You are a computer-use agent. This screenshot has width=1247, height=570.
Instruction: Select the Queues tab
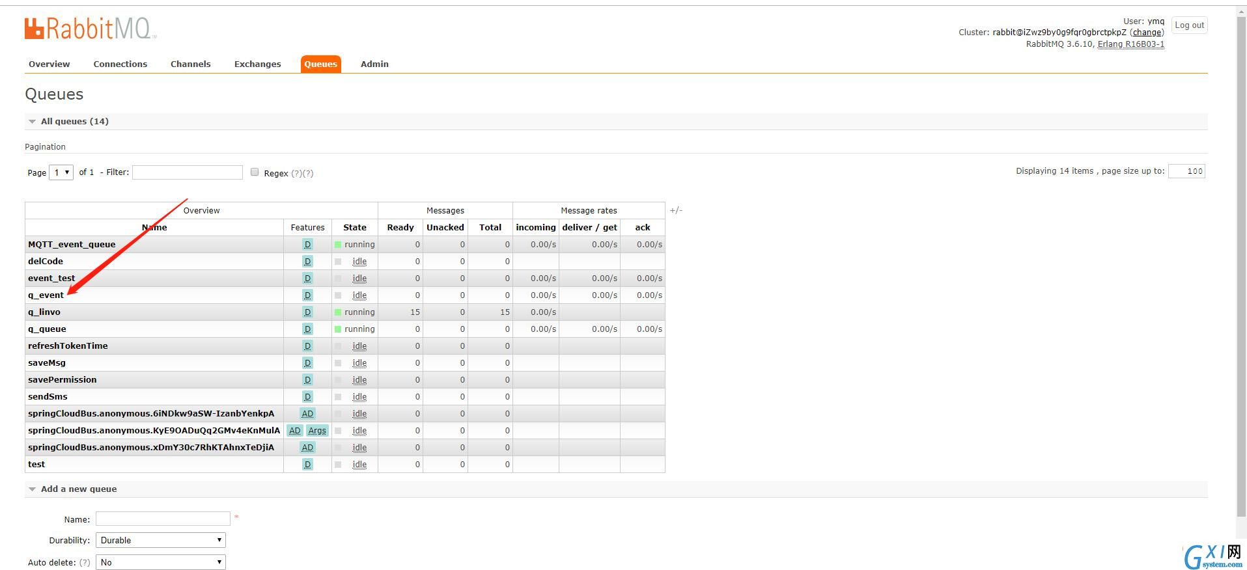pos(321,64)
